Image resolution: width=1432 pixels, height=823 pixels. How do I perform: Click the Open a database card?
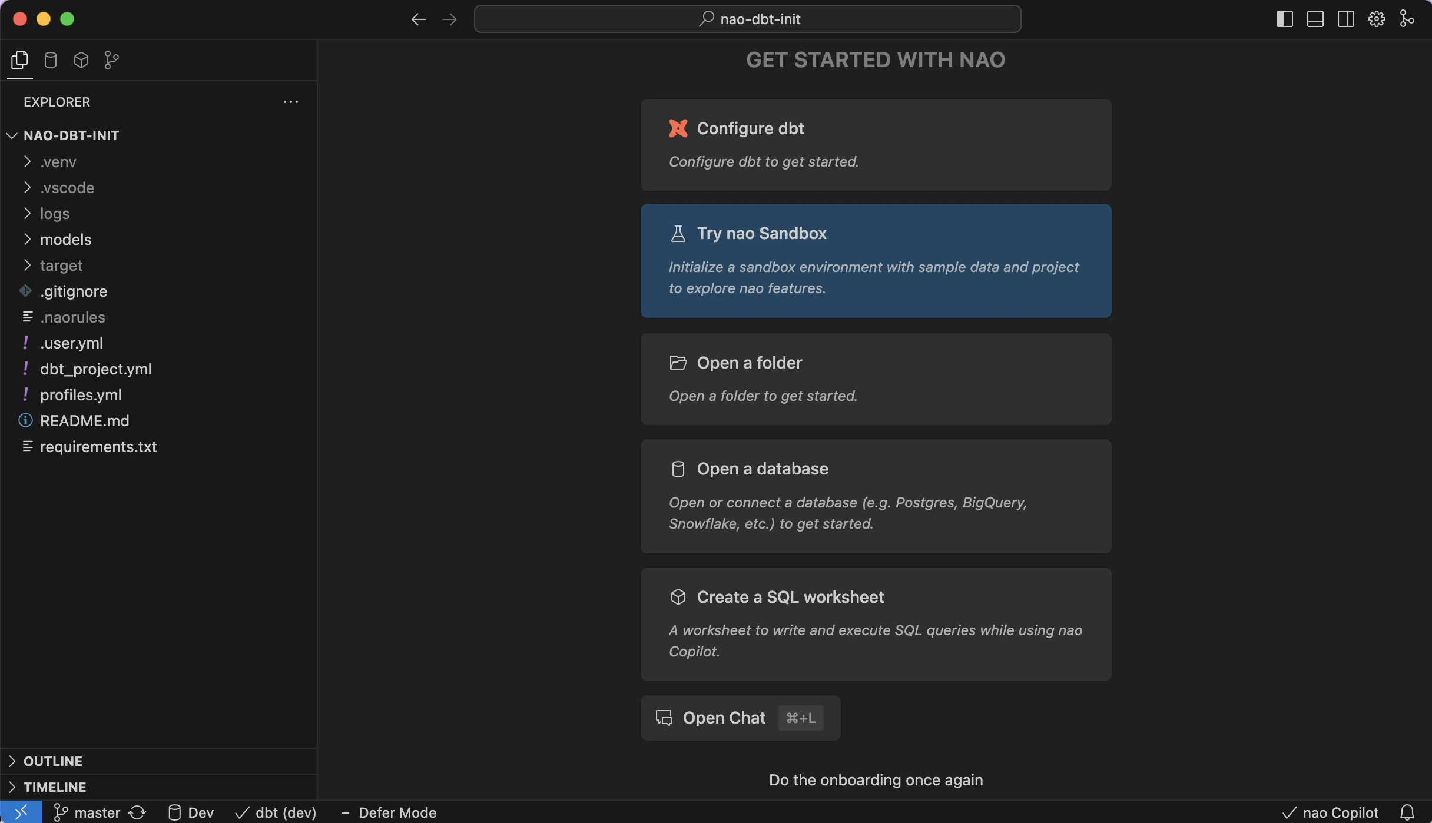click(876, 496)
